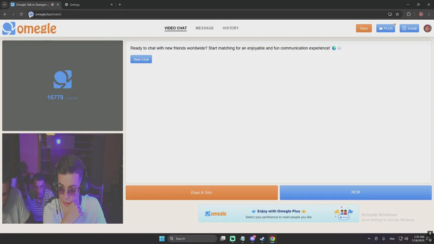Go back with the browser back arrow
This screenshot has width=434, height=244.
coord(5,14)
